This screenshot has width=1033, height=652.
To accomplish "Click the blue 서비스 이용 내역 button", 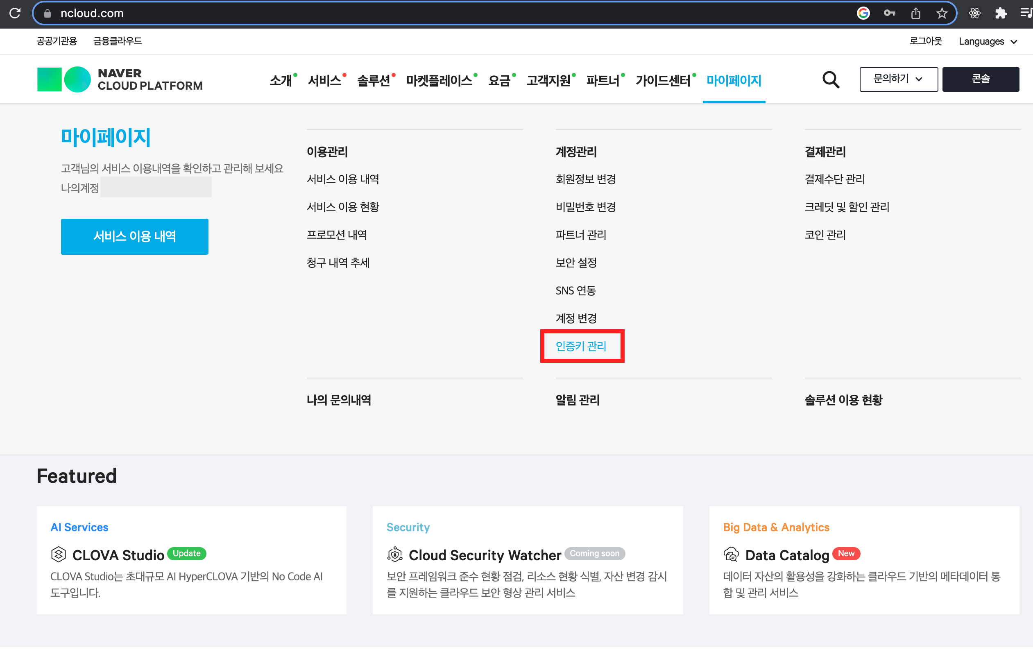I will pos(135,236).
